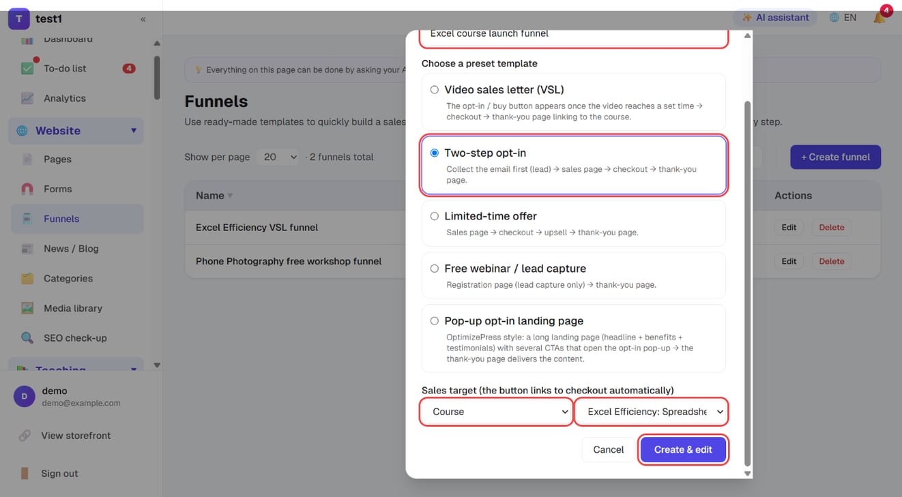Open the Course sales target dropdown
The width and height of the screenshot is (902, 497).
(496, 412)
